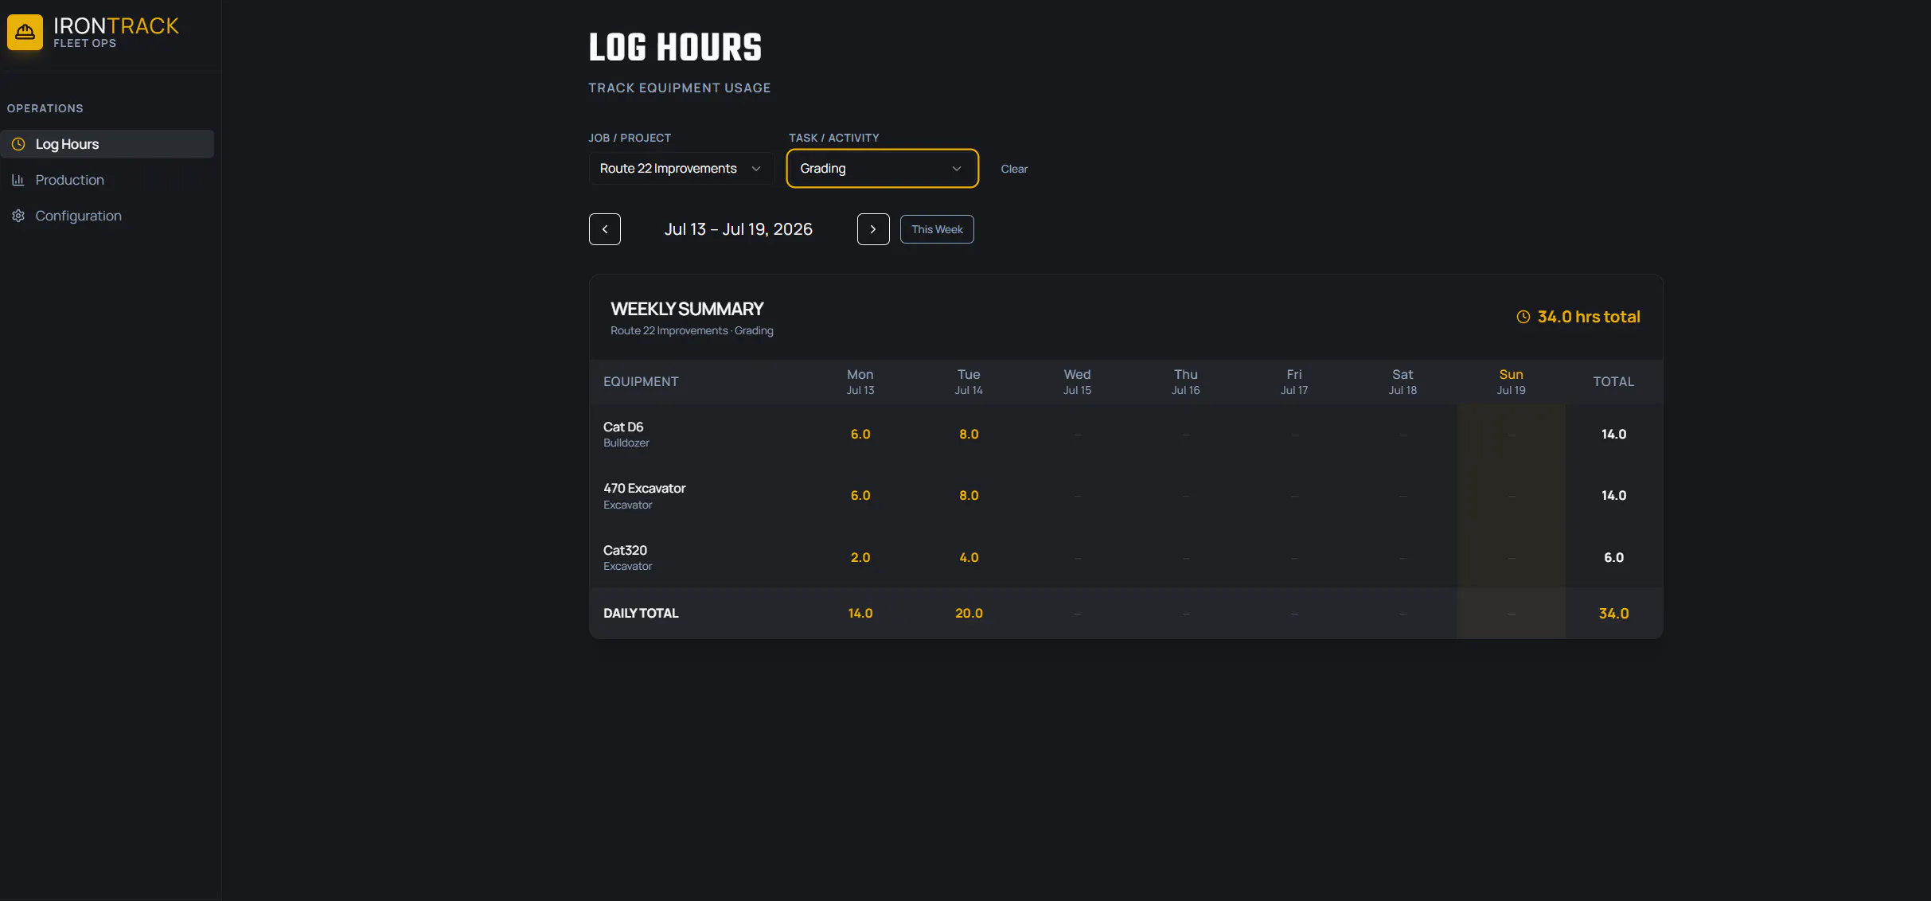Click the clock icon next to 34.0 hrs total
This screenshot has width=1931, height=901.
point(1523,317)
